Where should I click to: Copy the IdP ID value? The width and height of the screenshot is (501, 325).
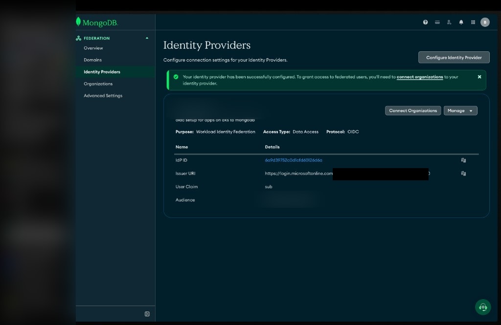point(463,160)
